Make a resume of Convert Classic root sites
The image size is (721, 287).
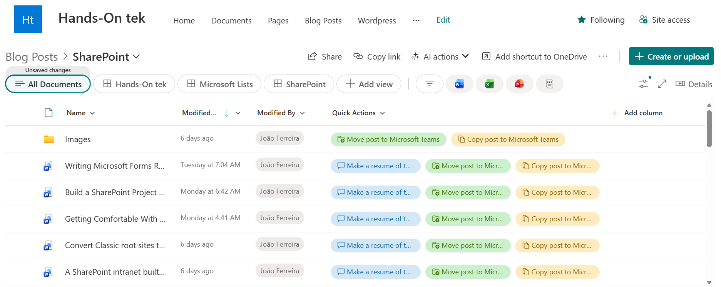(375, 246)
